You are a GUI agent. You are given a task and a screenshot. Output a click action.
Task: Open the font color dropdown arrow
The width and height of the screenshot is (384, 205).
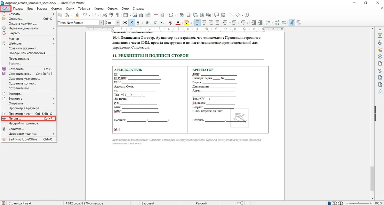coord(182,23)
